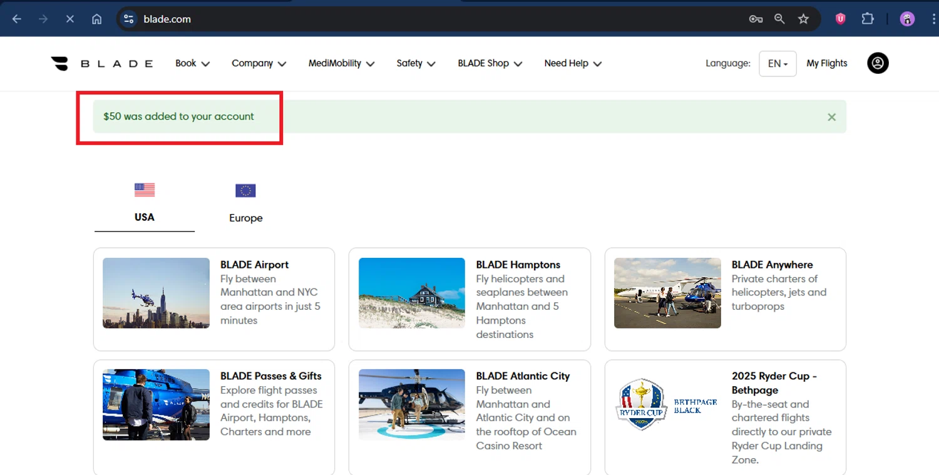Select the Europe flag icon
This screenshot has width=939, height=475.
245,190
